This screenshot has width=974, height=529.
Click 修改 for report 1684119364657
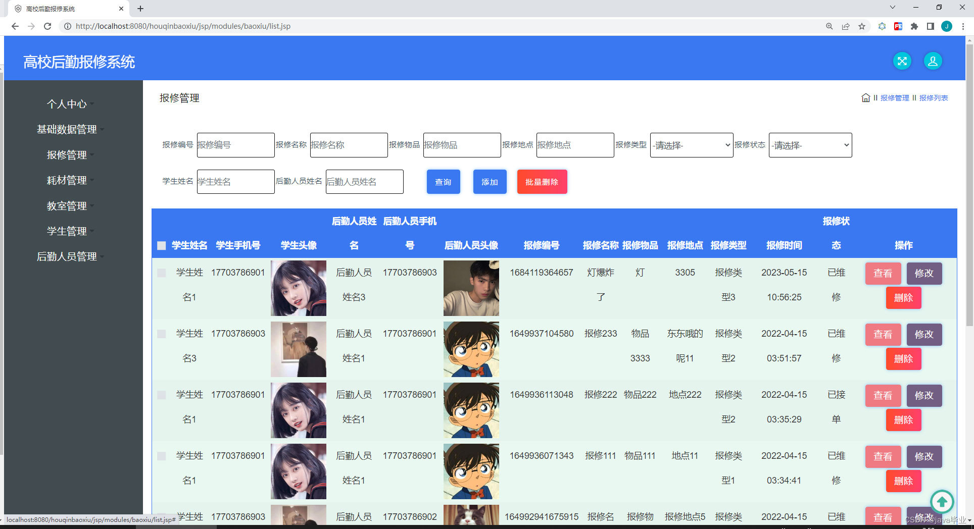924,273
